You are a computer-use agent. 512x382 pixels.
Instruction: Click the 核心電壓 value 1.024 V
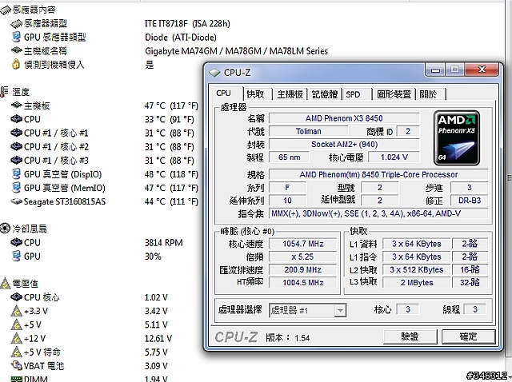394,157
